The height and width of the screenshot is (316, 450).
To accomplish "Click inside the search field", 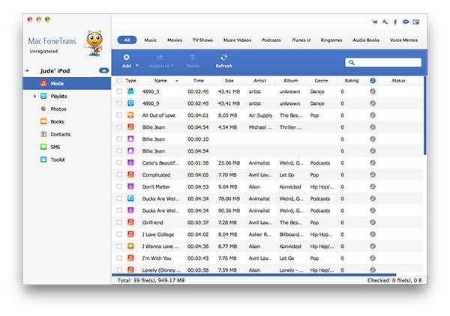I will (x=383, y=62).
